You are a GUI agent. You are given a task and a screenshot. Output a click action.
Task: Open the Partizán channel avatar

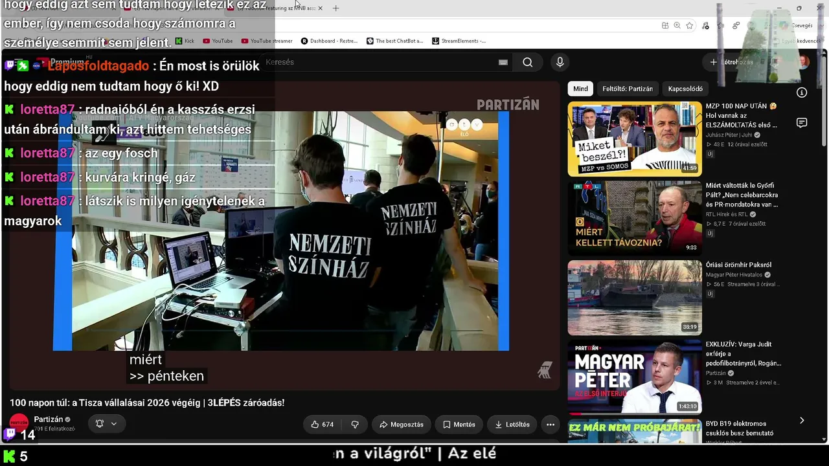19,423
